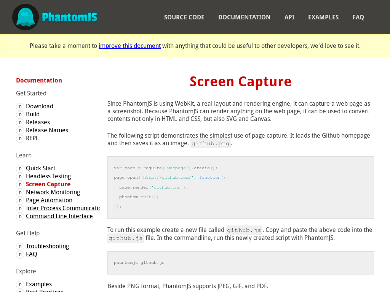Click the D icon beside Inter Process Communication

pos(20,209)
